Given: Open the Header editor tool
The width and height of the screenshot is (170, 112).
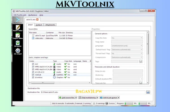Looking at the screenshot, I should pyautogui.click(x=18, y=28).
